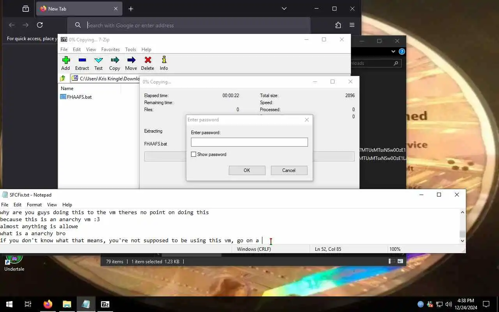Viewport: 499px width, 312px height.
Task: Click into the Enter password field
Action: [x=249, y=142]
